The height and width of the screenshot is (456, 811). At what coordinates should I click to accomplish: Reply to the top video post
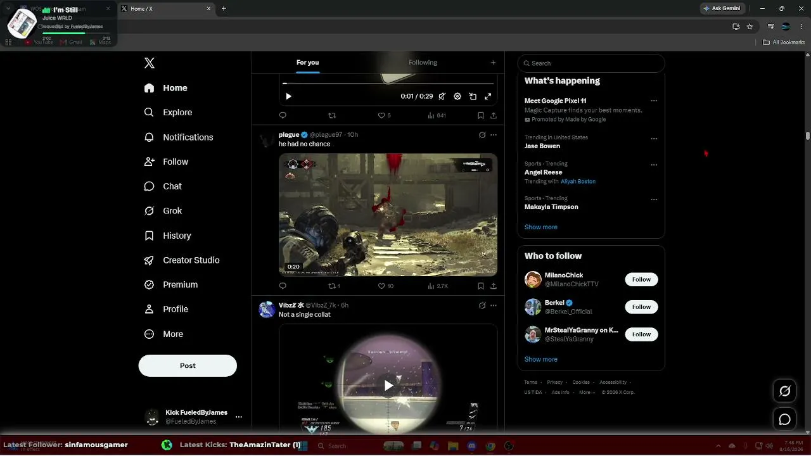(283, 115)
